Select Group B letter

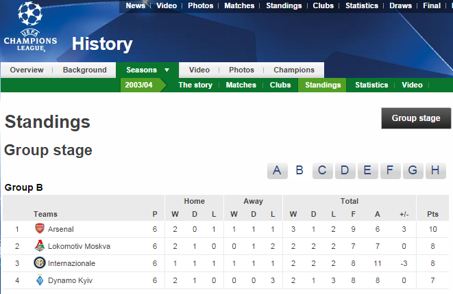click(x=299, y=171)
